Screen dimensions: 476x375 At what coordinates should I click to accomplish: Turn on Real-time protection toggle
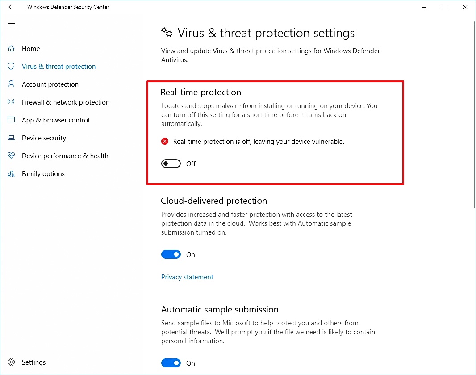[x=171, y=164]
